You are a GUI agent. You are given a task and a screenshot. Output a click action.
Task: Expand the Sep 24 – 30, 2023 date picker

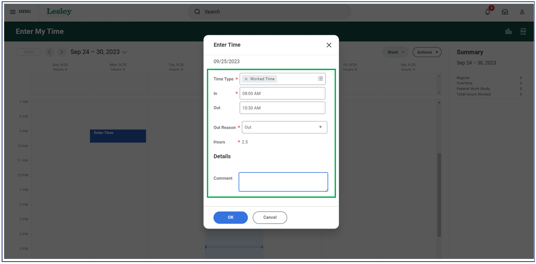(99, 52)
